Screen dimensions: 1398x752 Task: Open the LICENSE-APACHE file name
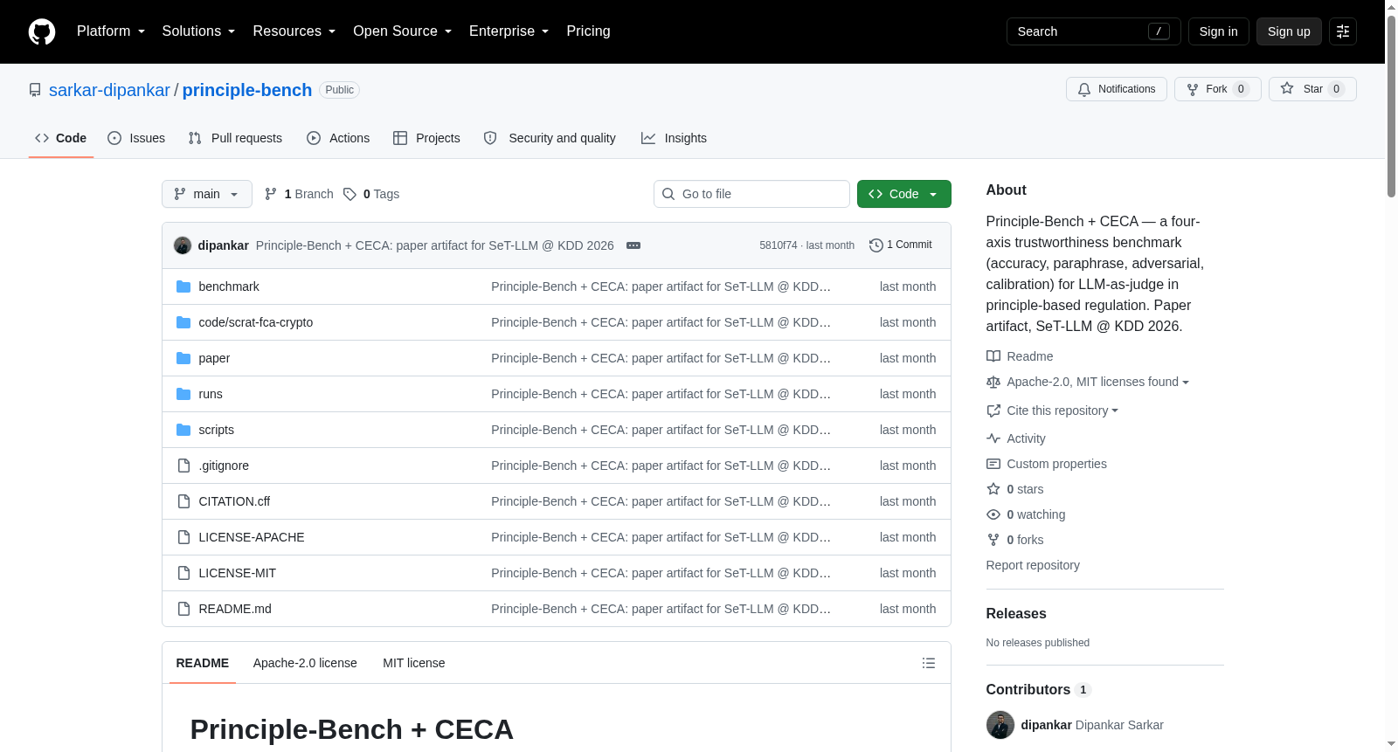(252, 537)
